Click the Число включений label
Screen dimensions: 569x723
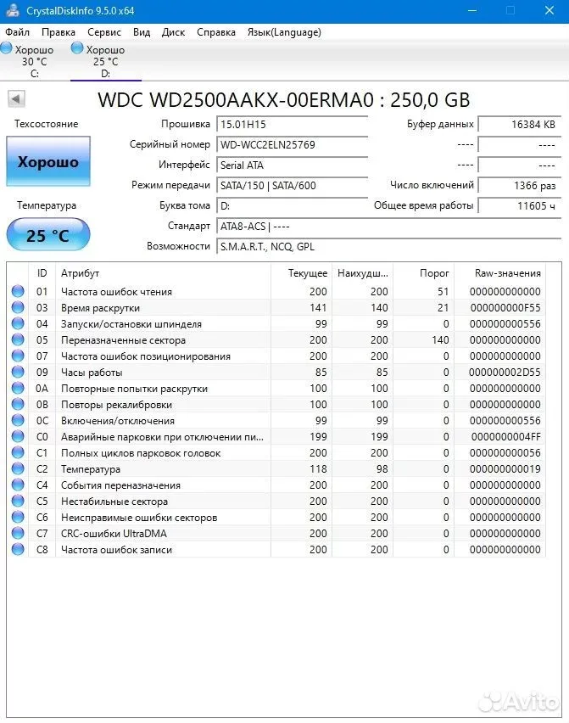[x=432, y=185]
